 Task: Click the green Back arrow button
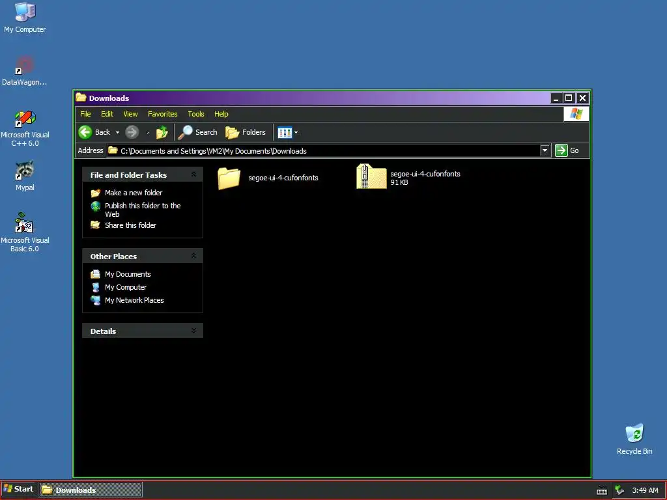coord(85,132)
